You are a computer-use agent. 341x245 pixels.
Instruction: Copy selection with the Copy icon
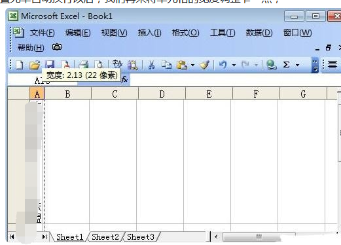[x=166, y=65]
